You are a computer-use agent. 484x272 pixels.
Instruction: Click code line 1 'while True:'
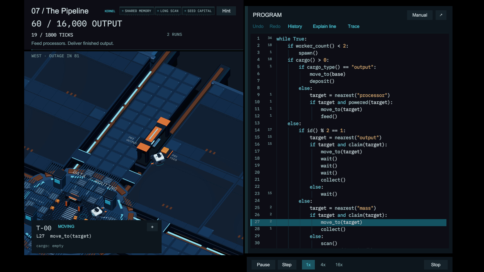[x=291, y=39]
